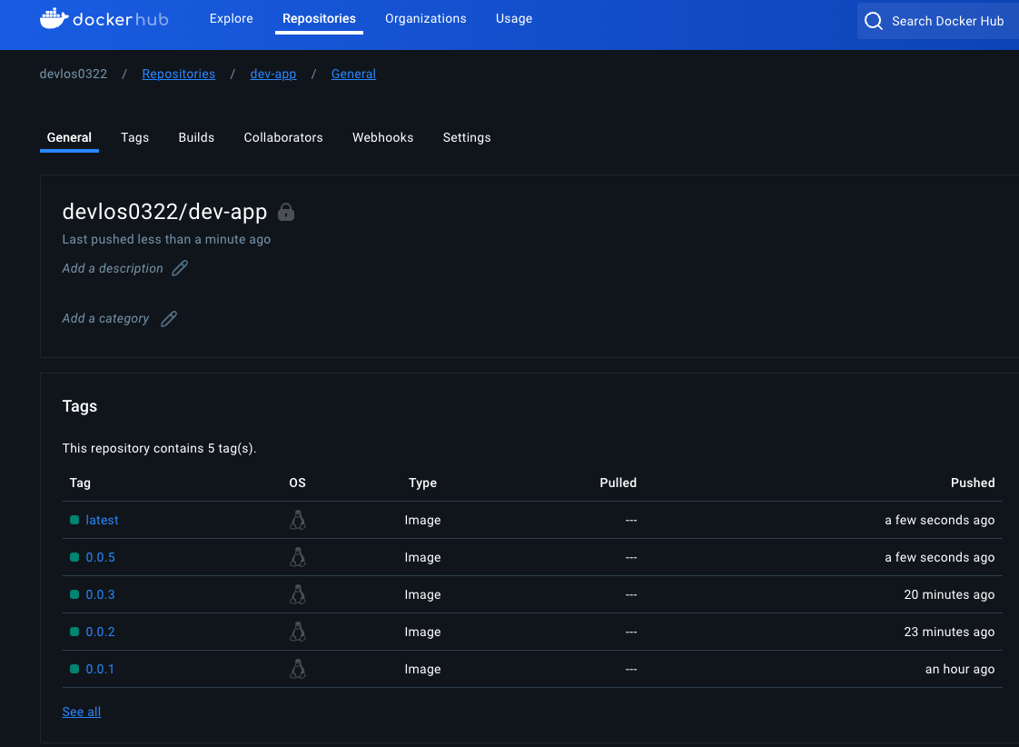
Task: Open Organizations in the top navigation
Action: pos(426,19)
